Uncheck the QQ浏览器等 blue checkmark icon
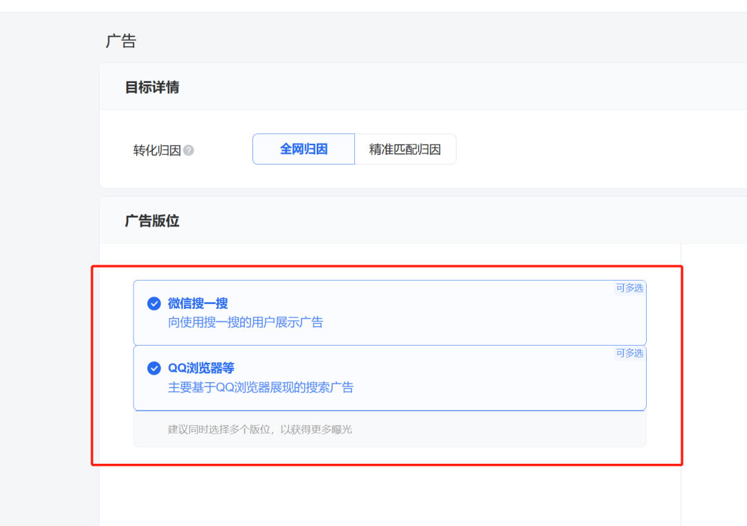Screen dimensions: 747x526 click(154, 368)
